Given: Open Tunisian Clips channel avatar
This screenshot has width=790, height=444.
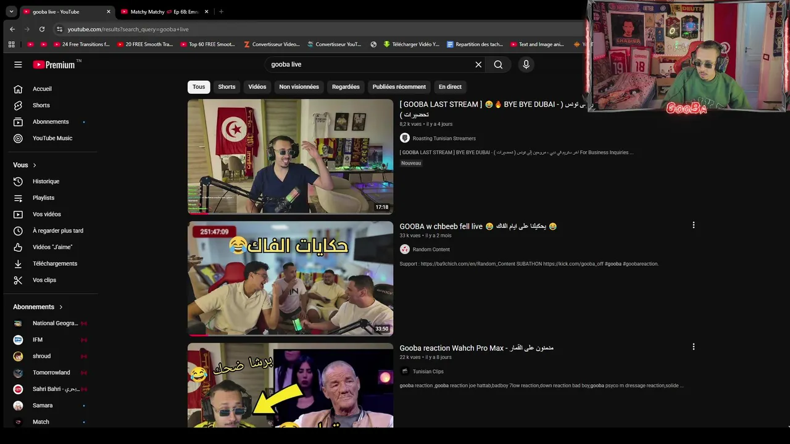Looking at the screenshot, I should tap(405, 371).
